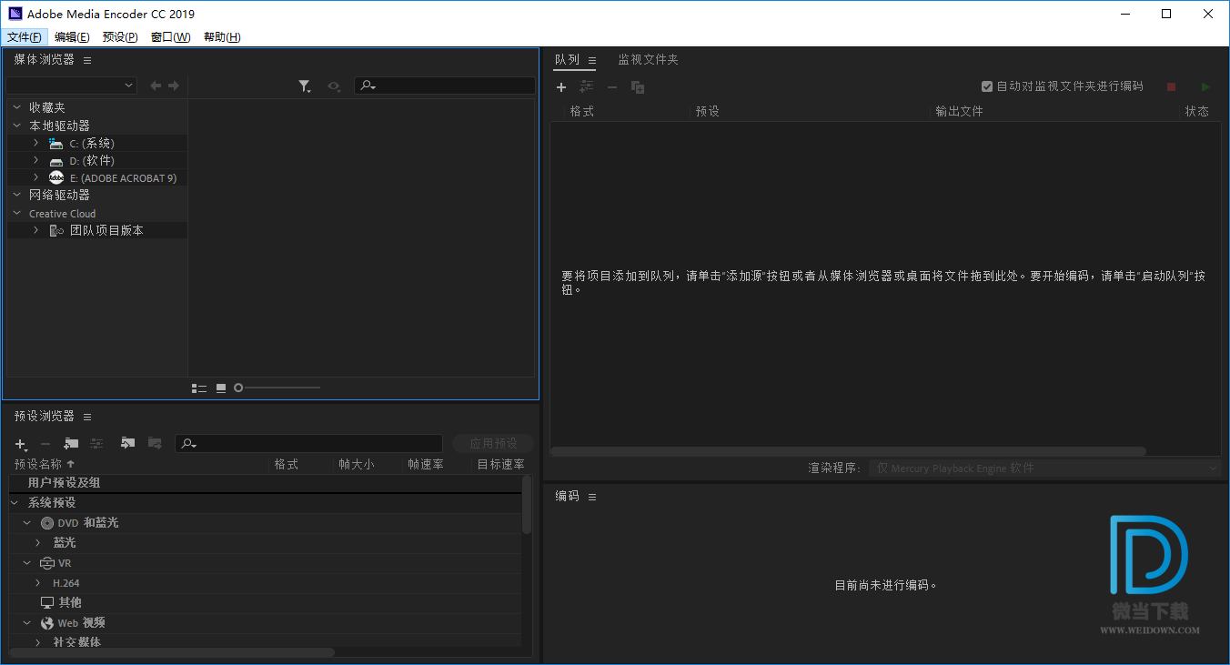The height and width of the screenshot is (665, 1230).
Task: Expand the D: (软件) drive
Action: [35, 160]
